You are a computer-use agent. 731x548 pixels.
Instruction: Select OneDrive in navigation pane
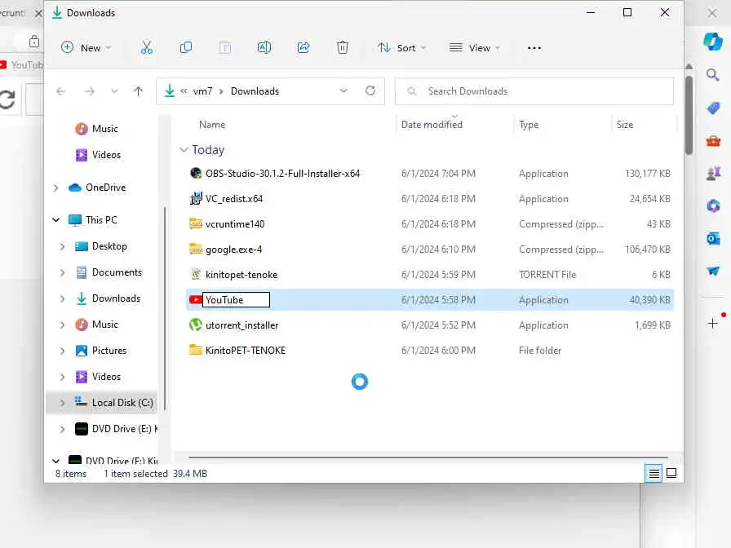[105, 188]
